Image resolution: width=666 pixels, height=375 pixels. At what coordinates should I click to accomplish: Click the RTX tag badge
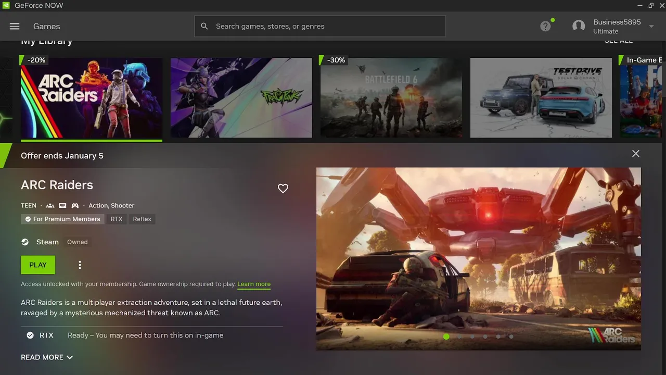pyautogui.click(x=117, y=219)
